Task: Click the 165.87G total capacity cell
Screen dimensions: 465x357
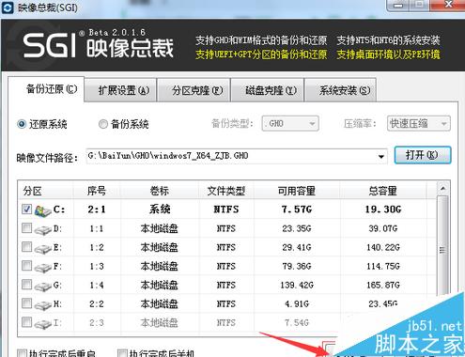Action: [x=383, y=285]
